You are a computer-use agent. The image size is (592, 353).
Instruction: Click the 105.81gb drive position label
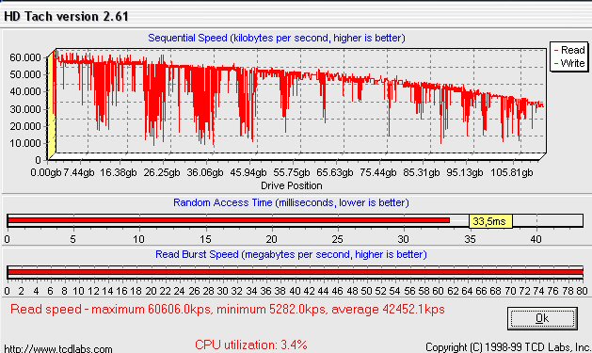click(x=512, y=172)
